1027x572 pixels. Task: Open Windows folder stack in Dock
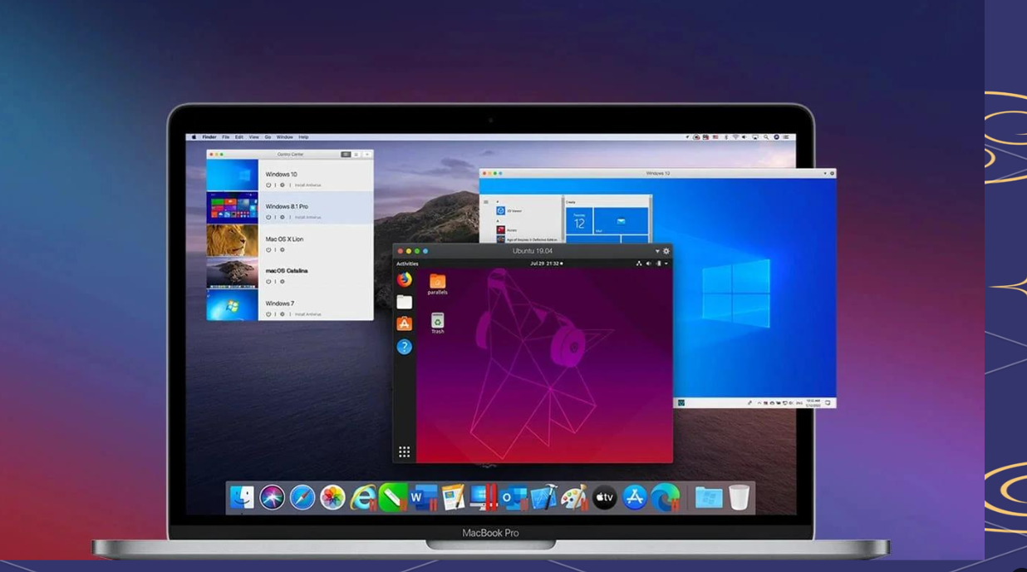point(708,497)
